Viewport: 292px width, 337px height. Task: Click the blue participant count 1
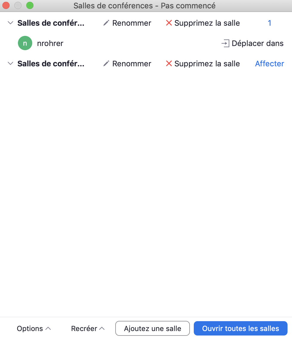[269, 23]
